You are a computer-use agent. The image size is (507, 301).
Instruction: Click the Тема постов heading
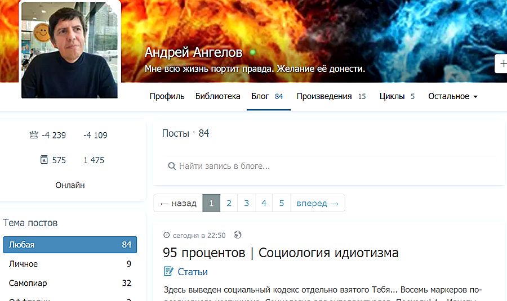pyautogui.click(x=30, y=223)
